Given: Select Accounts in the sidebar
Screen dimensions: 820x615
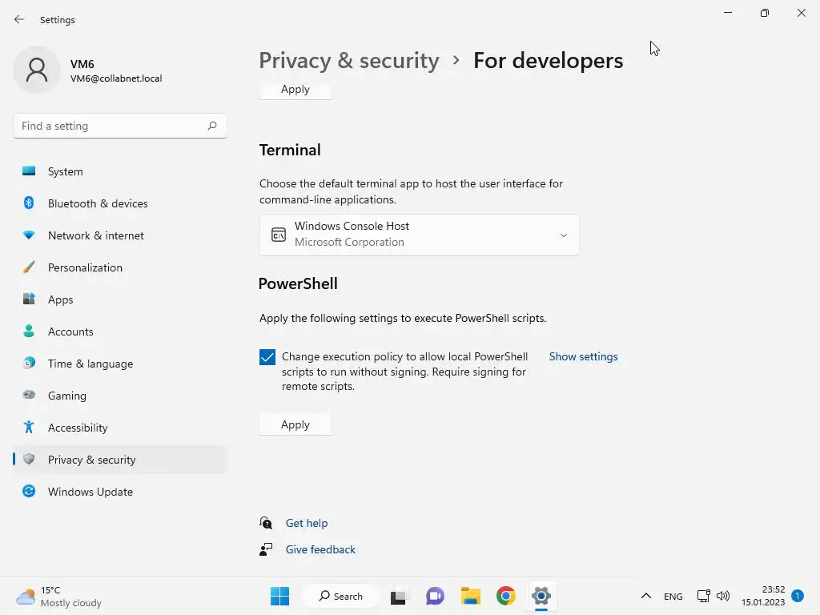Looking at the screenshot, I should [x=70, y=332].
